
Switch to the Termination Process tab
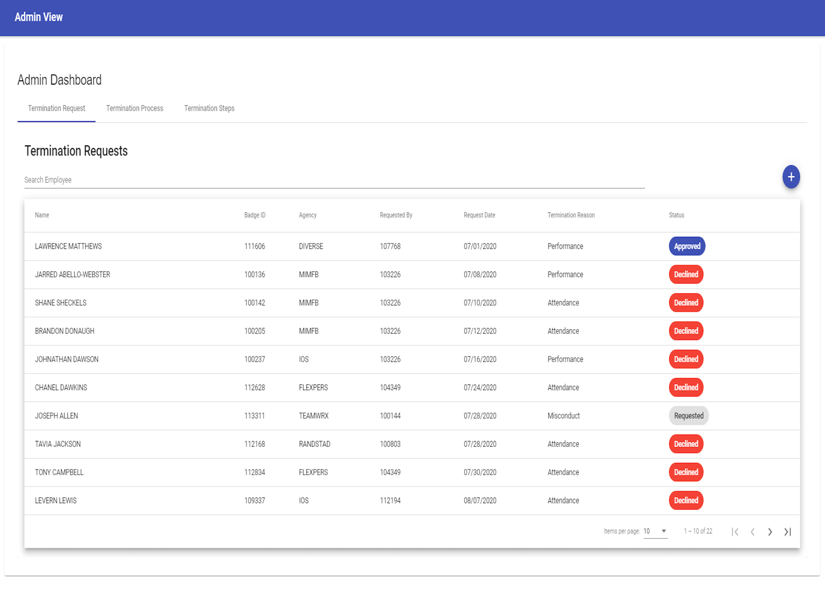point(134,108)
